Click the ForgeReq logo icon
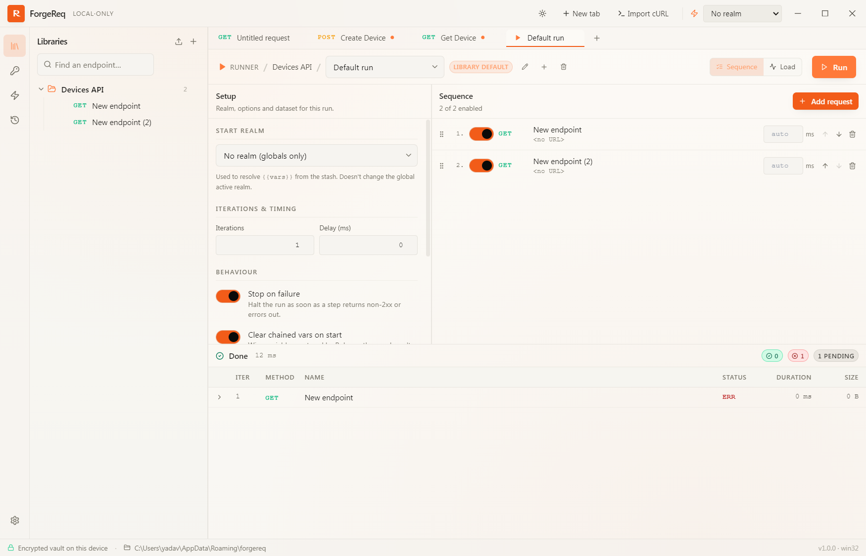Screen dimensions: 866x556 point(16,13)
